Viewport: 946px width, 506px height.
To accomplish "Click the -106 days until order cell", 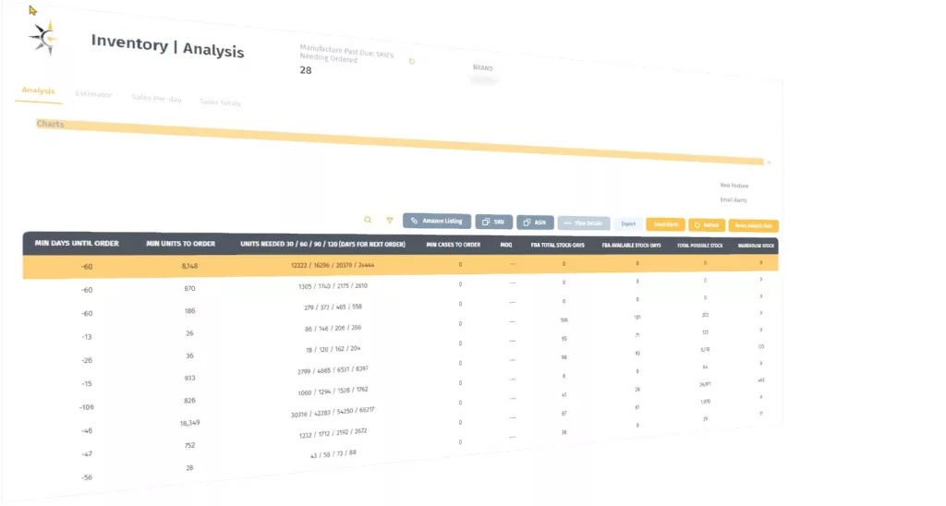I will click(87, 407).
